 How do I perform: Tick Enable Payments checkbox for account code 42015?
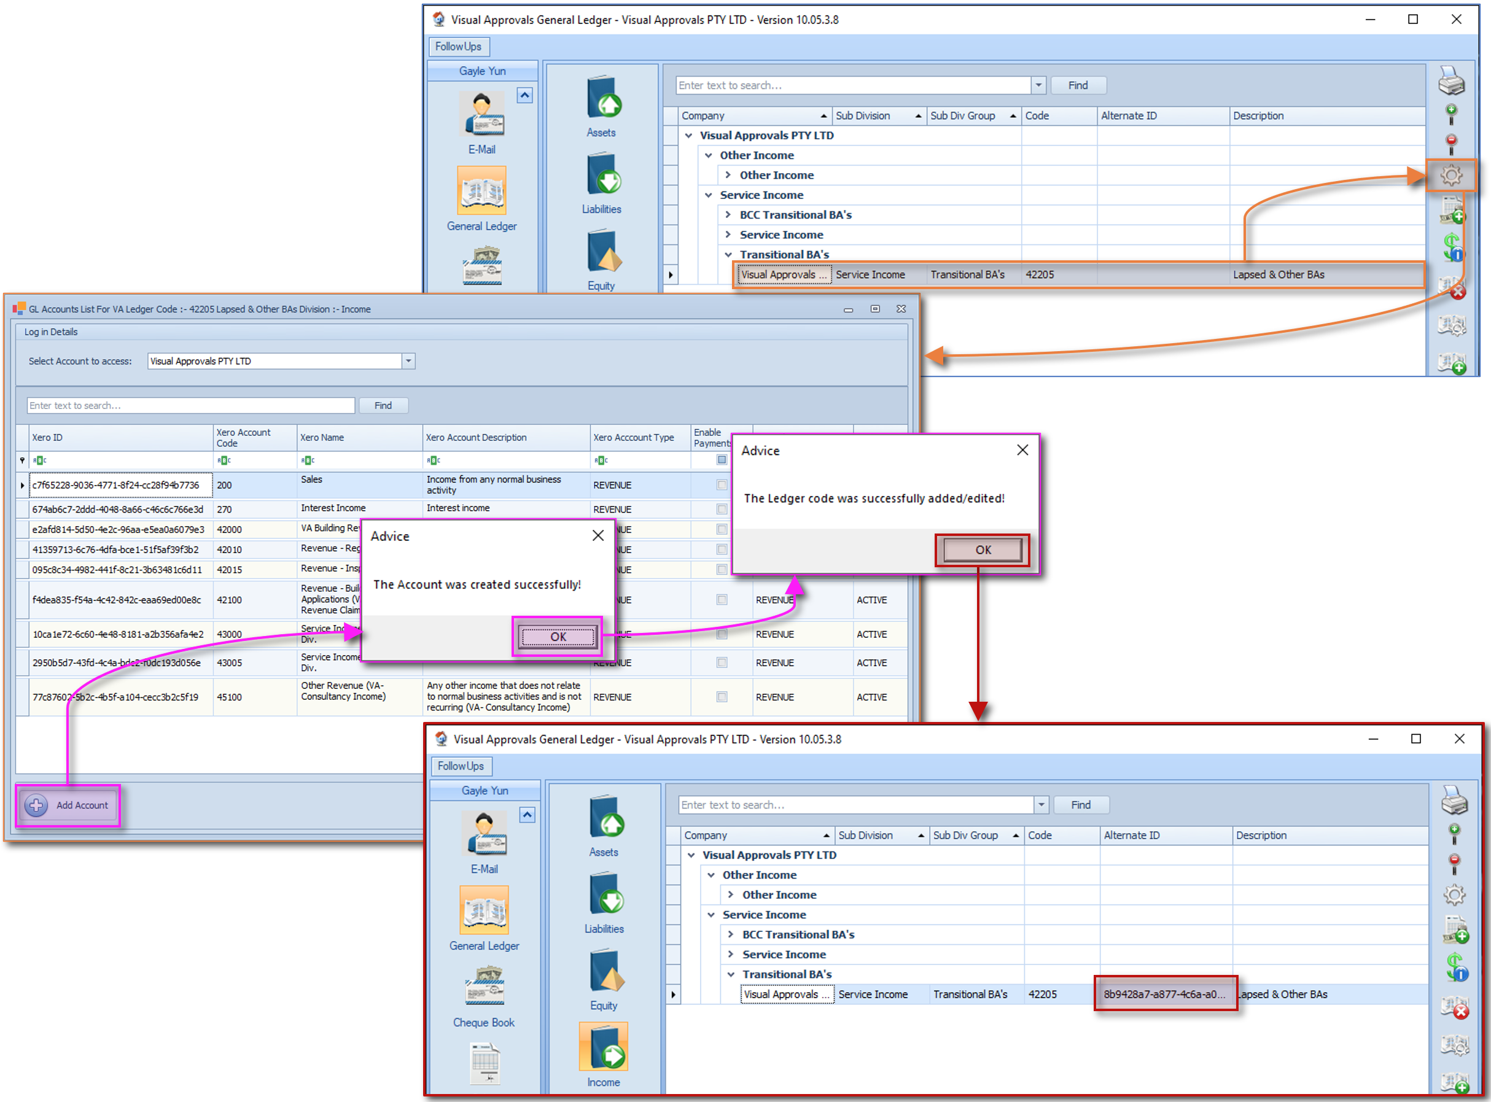click(721, 569)
